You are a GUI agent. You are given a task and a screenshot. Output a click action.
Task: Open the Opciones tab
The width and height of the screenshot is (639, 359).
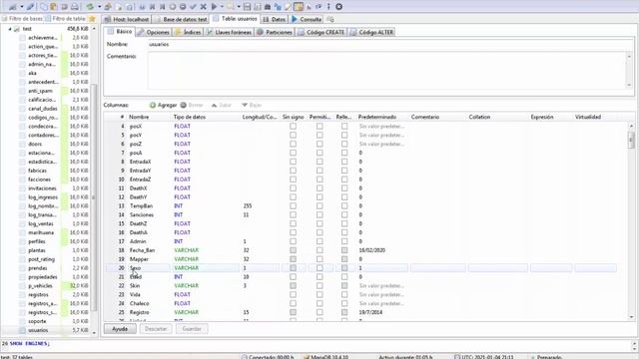tap(154, 32)
